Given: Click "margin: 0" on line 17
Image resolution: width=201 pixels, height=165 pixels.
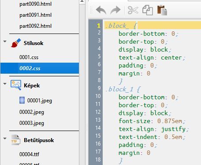Looking at the screenshot, I should tap(134, 153).
